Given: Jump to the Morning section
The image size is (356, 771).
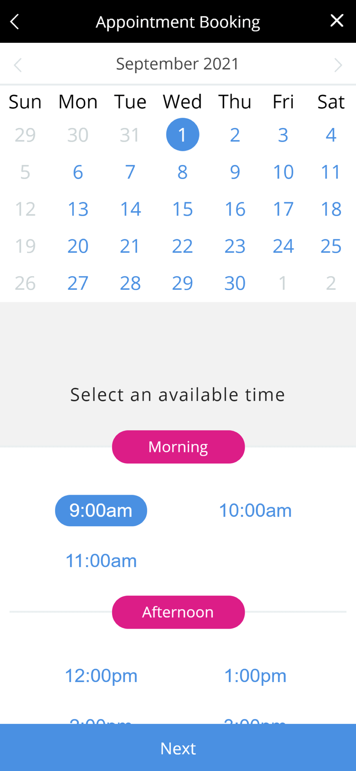Looking at the screenshot, I should pyautogui.click(x=178, y=447).
